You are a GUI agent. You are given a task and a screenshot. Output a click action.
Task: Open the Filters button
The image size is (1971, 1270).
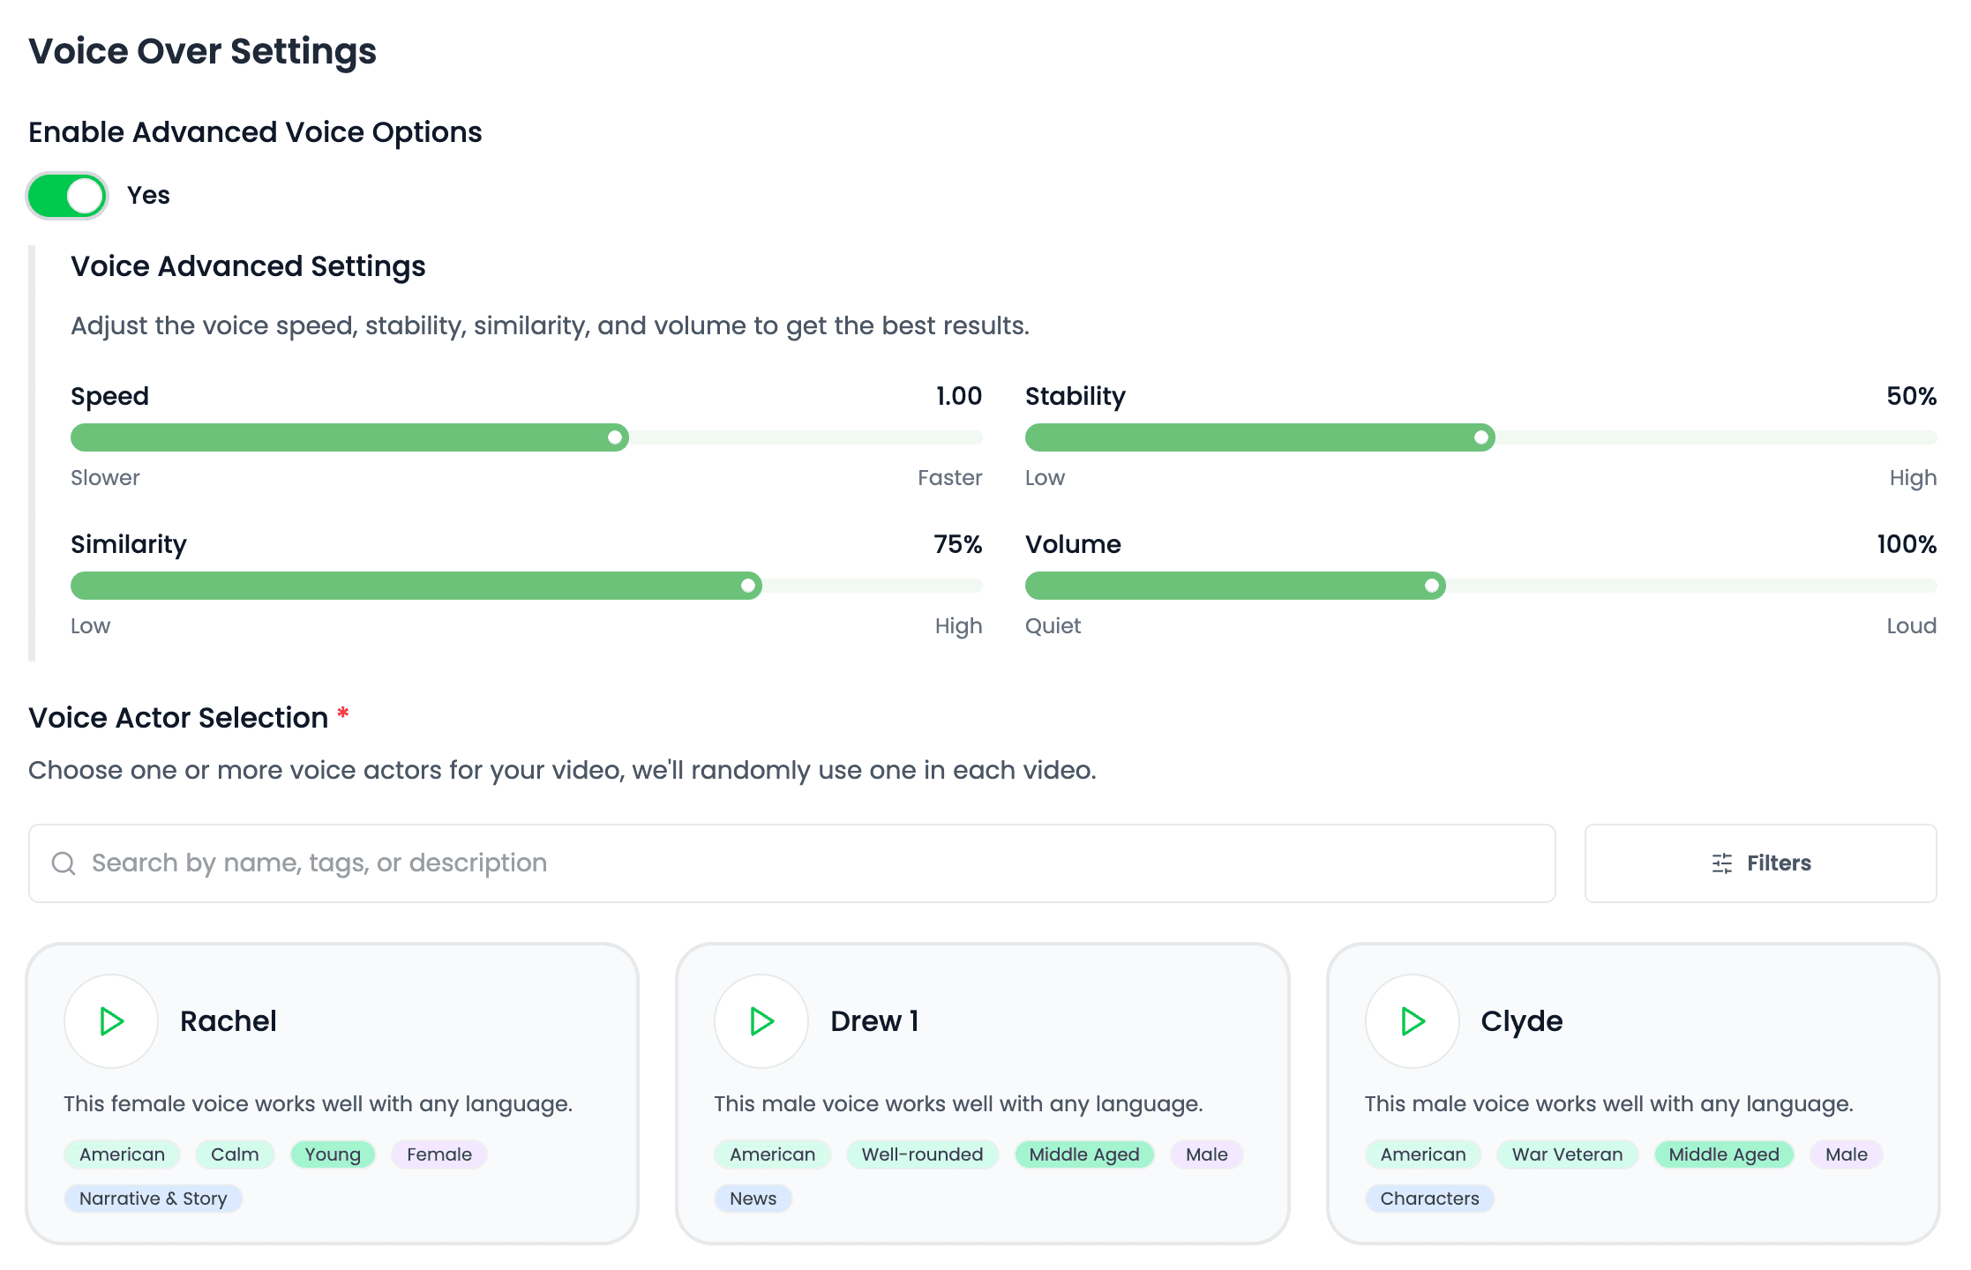click(x=1760, y=863)
